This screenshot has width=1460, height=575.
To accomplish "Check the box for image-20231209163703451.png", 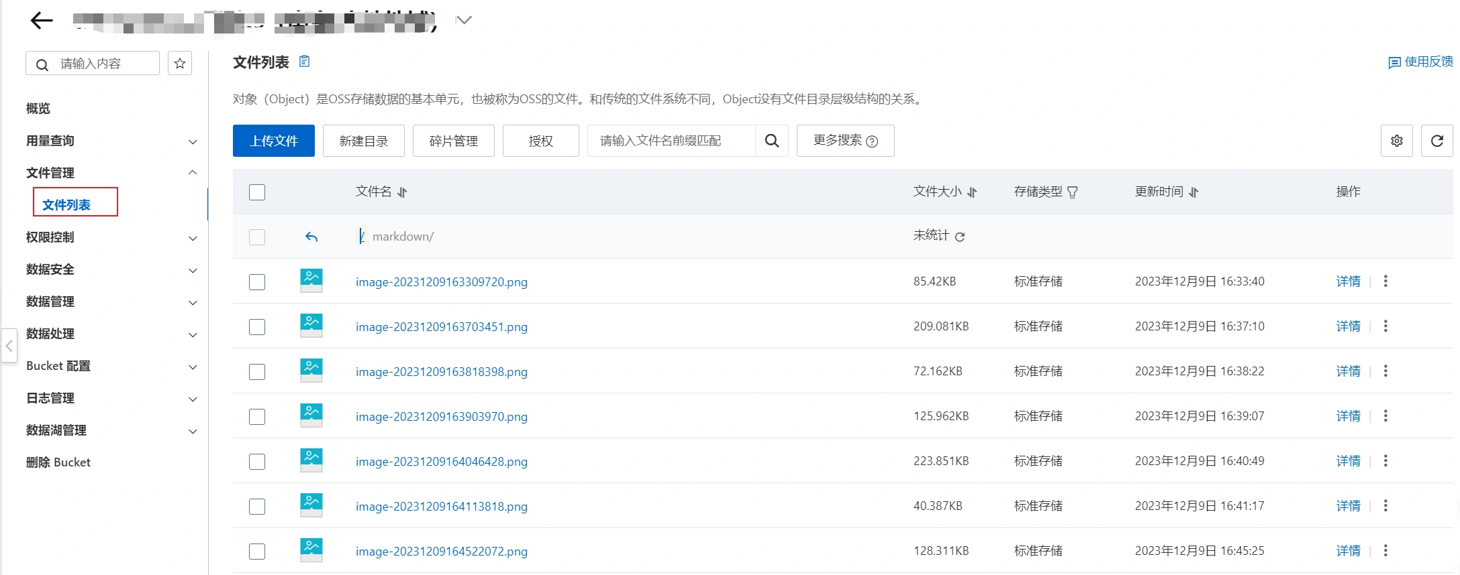I will point(257,327).
